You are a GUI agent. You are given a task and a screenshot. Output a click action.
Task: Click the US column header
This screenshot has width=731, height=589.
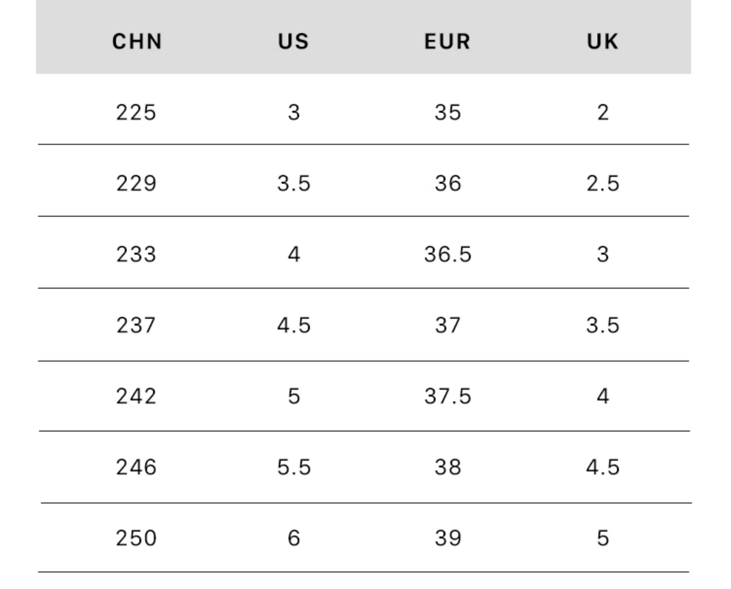pyautogui.click(x=293, y=42)
